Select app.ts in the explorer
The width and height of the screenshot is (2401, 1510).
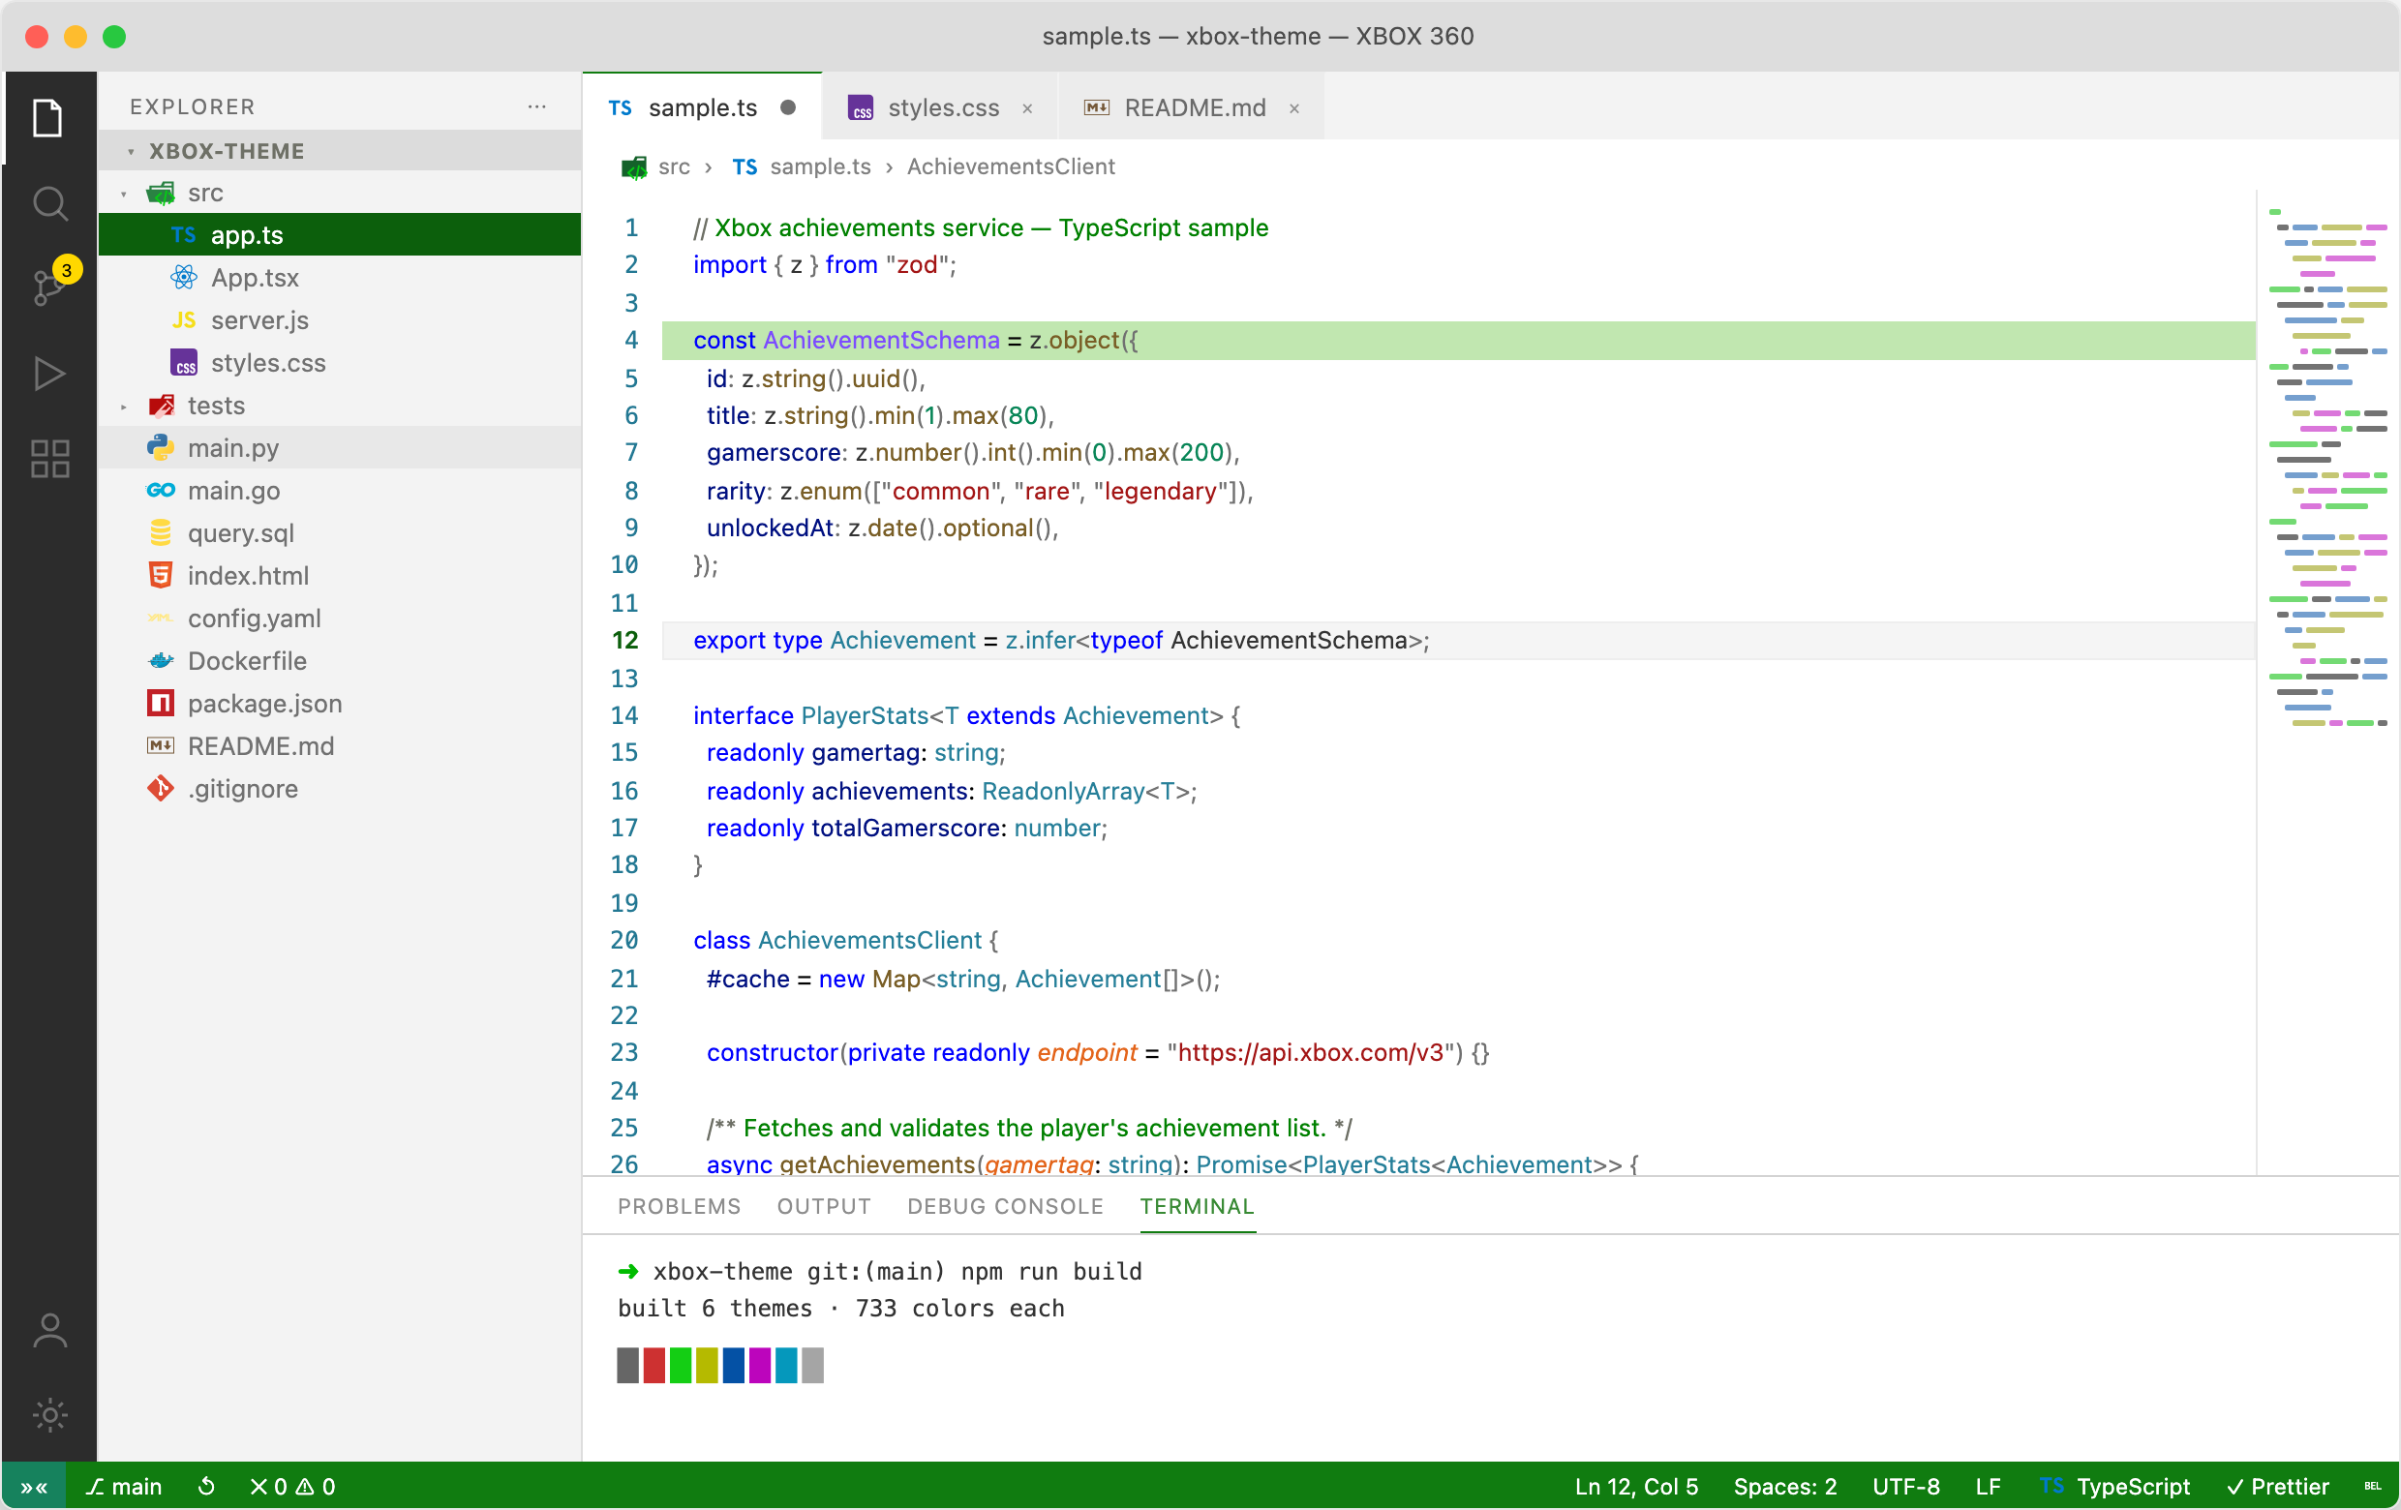[339, 234]
